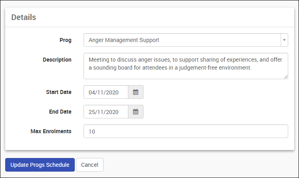The height and width of the screenshot is (178, 299).
Task: Click the 'Details' panel heading
Action: [24, 17]
